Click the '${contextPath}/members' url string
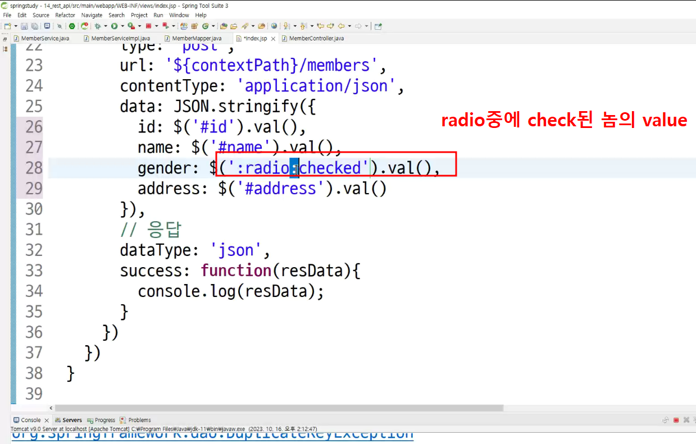This screenshot has width=696, height=444. click(271, 65)
